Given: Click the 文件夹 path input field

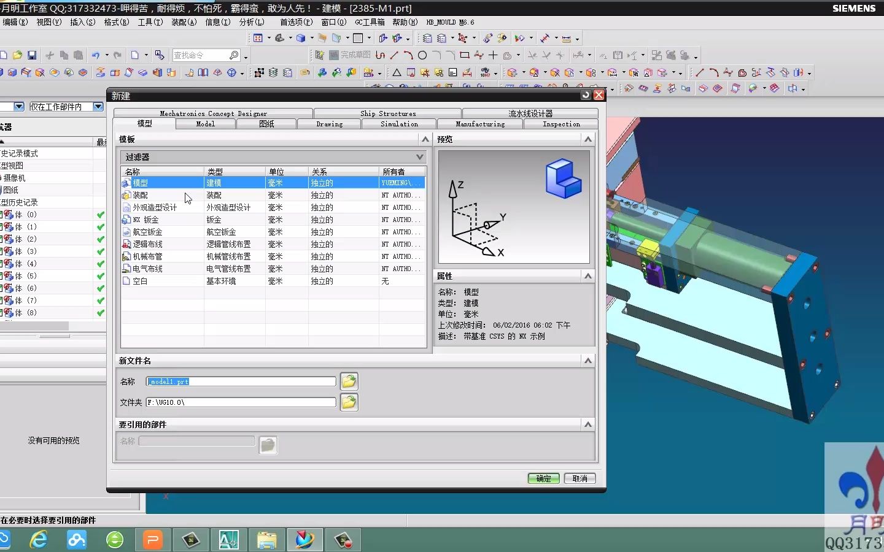Looking at the screenshot, I should point(241,402).
